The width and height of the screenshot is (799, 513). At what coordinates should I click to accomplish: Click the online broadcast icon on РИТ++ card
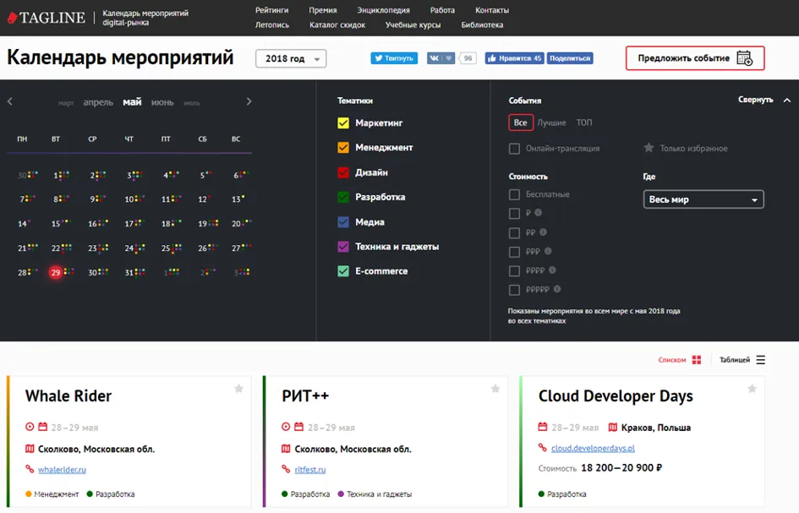[x=286, y=427]
